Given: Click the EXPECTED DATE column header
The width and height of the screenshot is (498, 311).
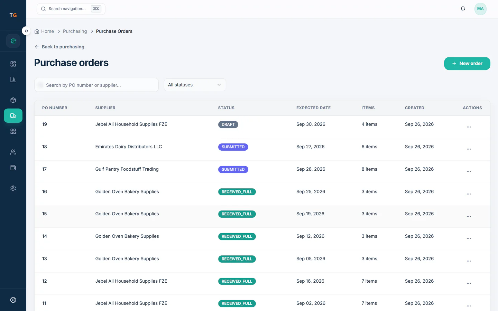Looking at the screenshot, I should [x=313, y=108].
